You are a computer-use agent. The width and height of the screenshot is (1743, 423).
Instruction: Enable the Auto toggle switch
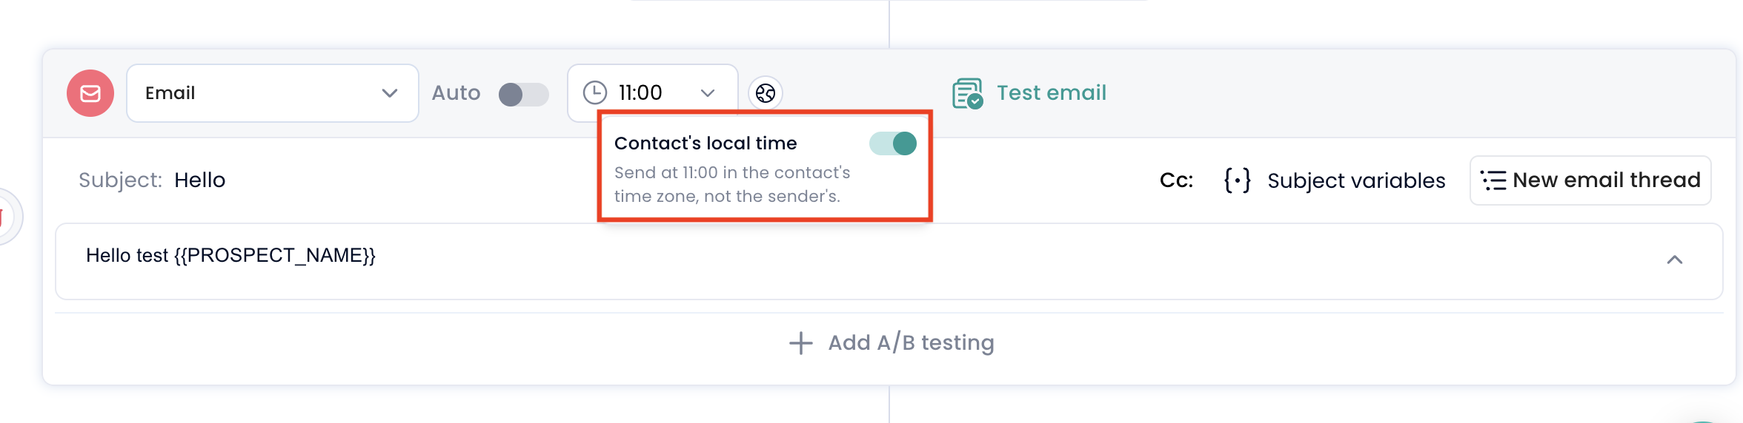[523, 94]
